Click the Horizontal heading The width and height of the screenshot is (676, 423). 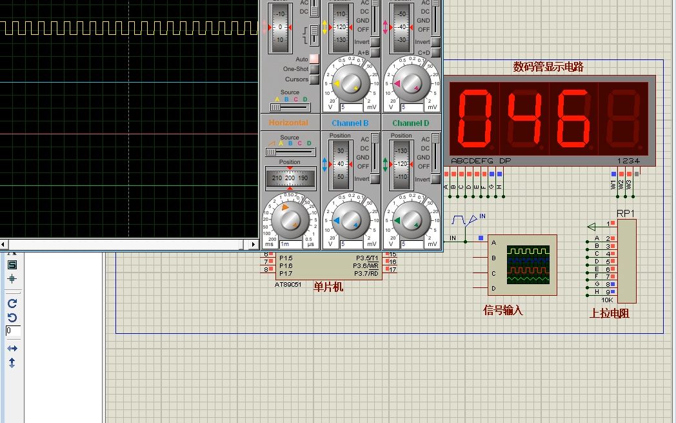click(289, 123)
